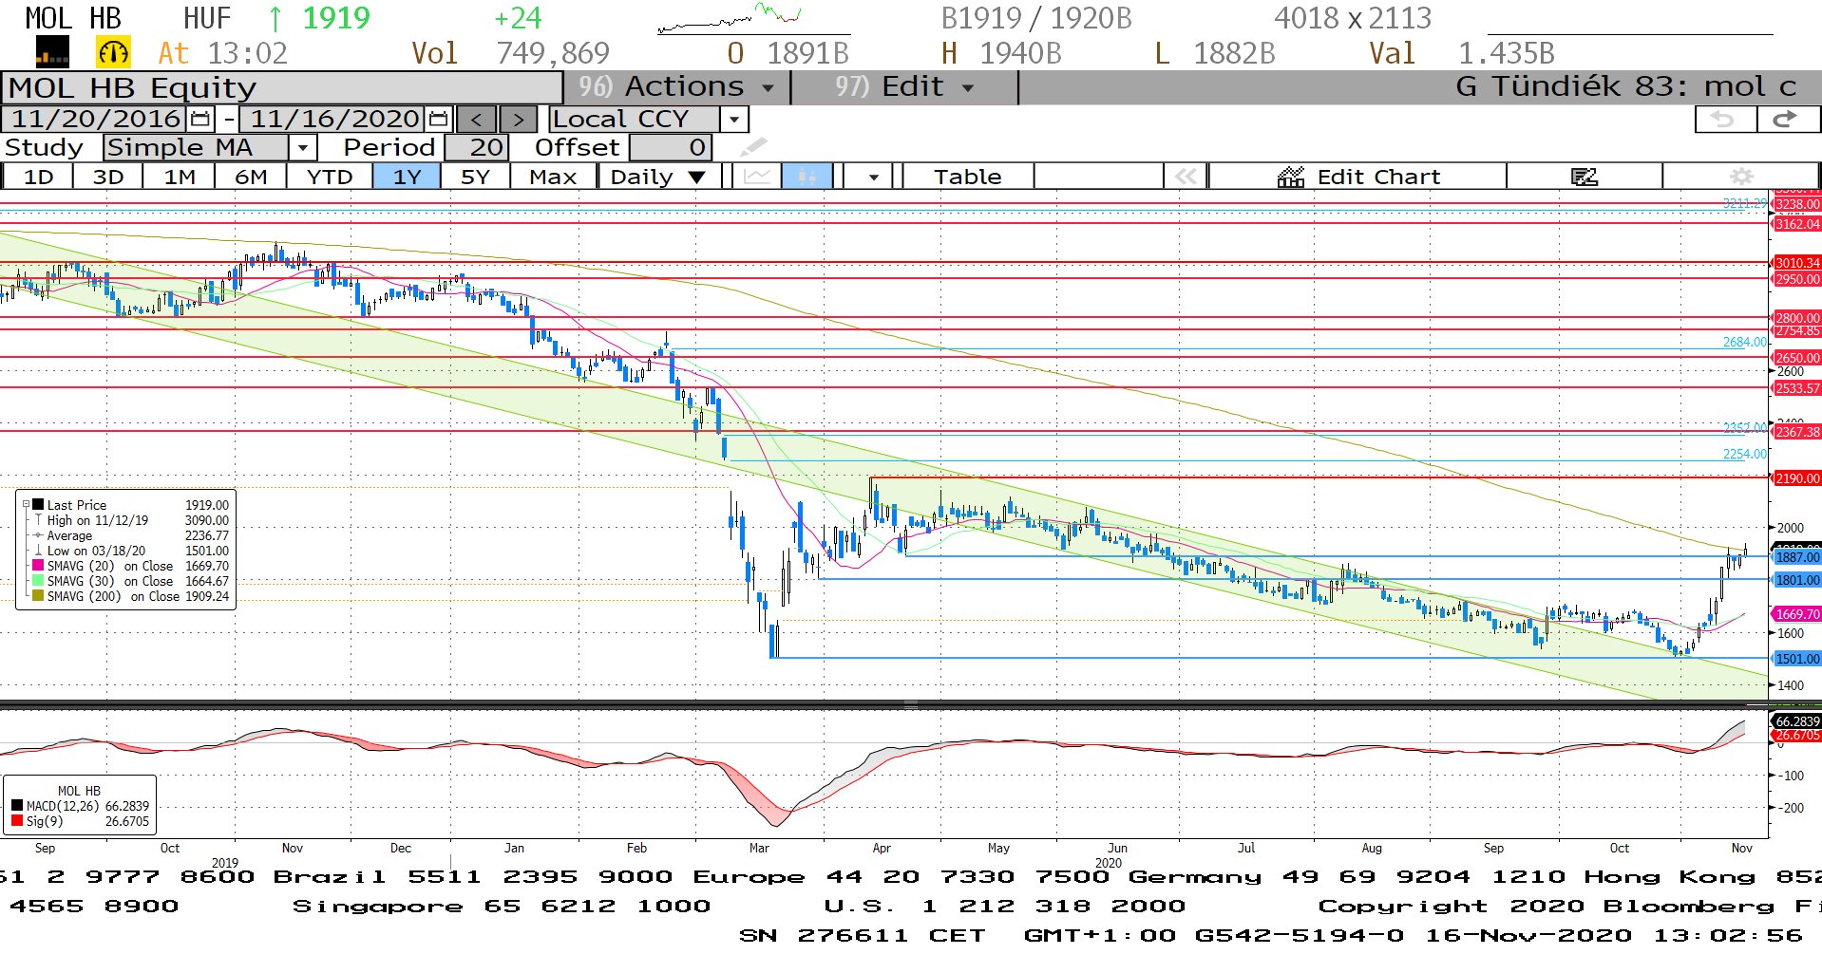This screenshot has width=1822, height=973.
Task: Click the start date field 11/20/2016
Action: (95, 120)
